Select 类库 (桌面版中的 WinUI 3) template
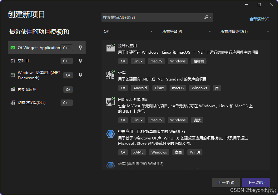 pos(141,164)
